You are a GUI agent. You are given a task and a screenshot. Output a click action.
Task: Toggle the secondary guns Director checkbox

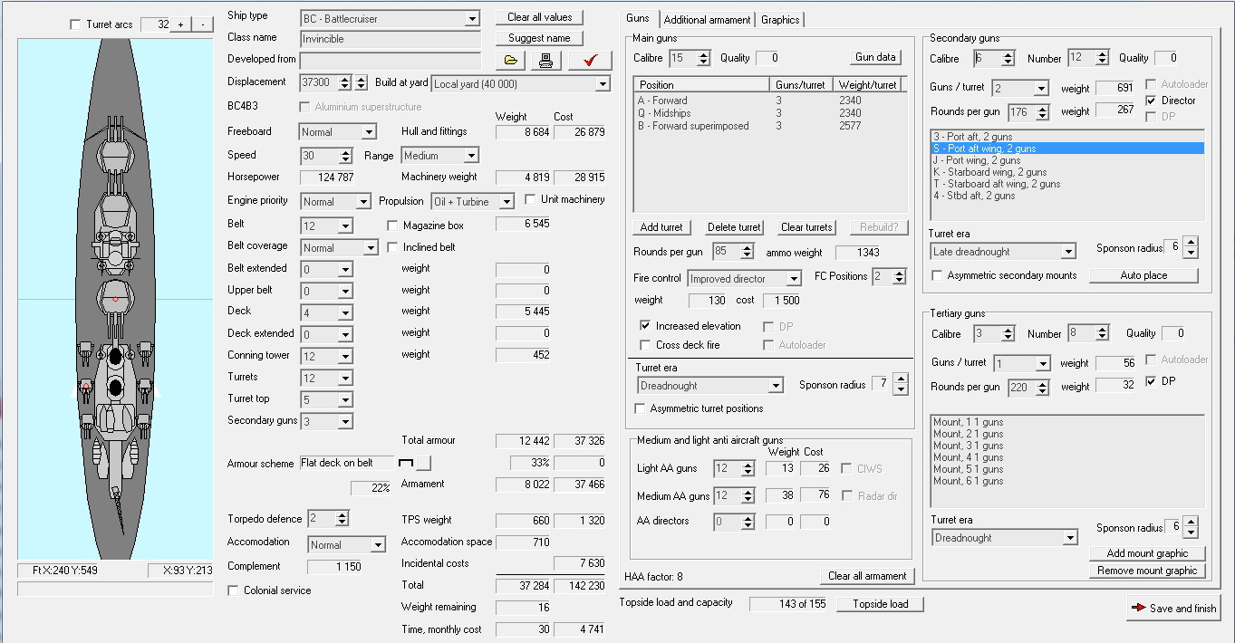tap(1152, 101)
